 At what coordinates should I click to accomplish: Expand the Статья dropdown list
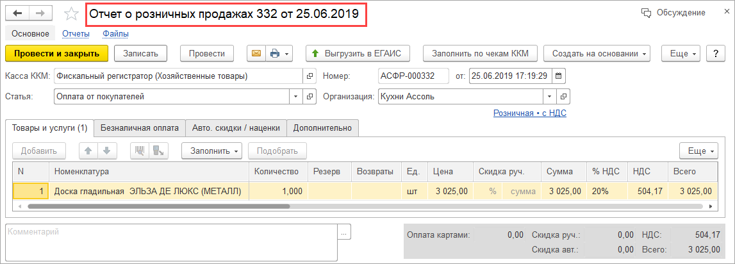pos(296,97)
